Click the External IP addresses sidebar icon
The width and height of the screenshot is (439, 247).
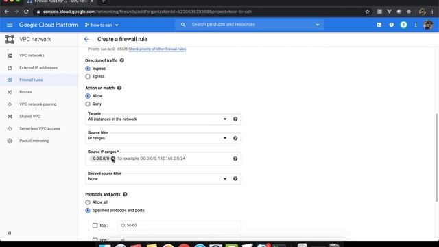10,68
